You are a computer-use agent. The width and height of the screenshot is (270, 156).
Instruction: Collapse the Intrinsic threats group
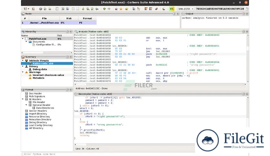(x=23, y=61)
